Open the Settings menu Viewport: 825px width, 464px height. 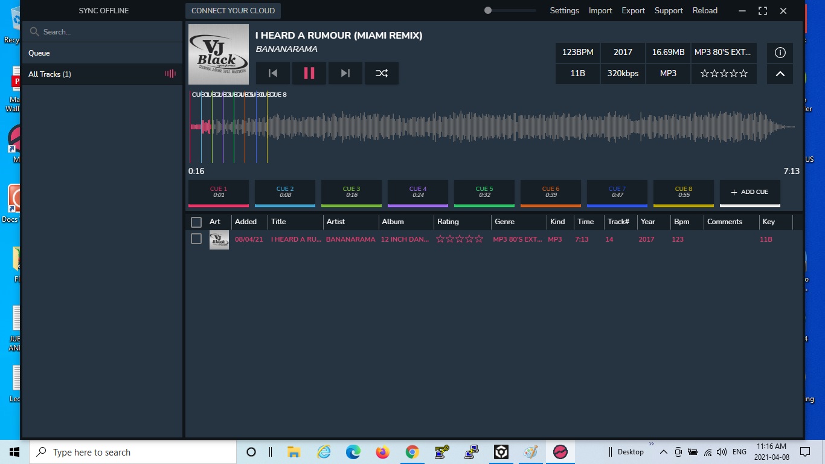coord(564,11)
